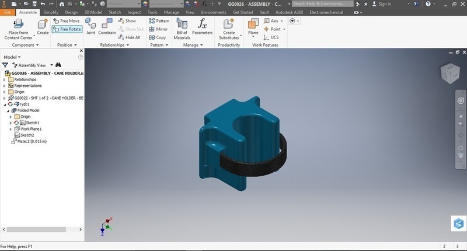This screenshot has width=467, height=251.
Task: Open the Parameters fx tool
Action: 203,26
